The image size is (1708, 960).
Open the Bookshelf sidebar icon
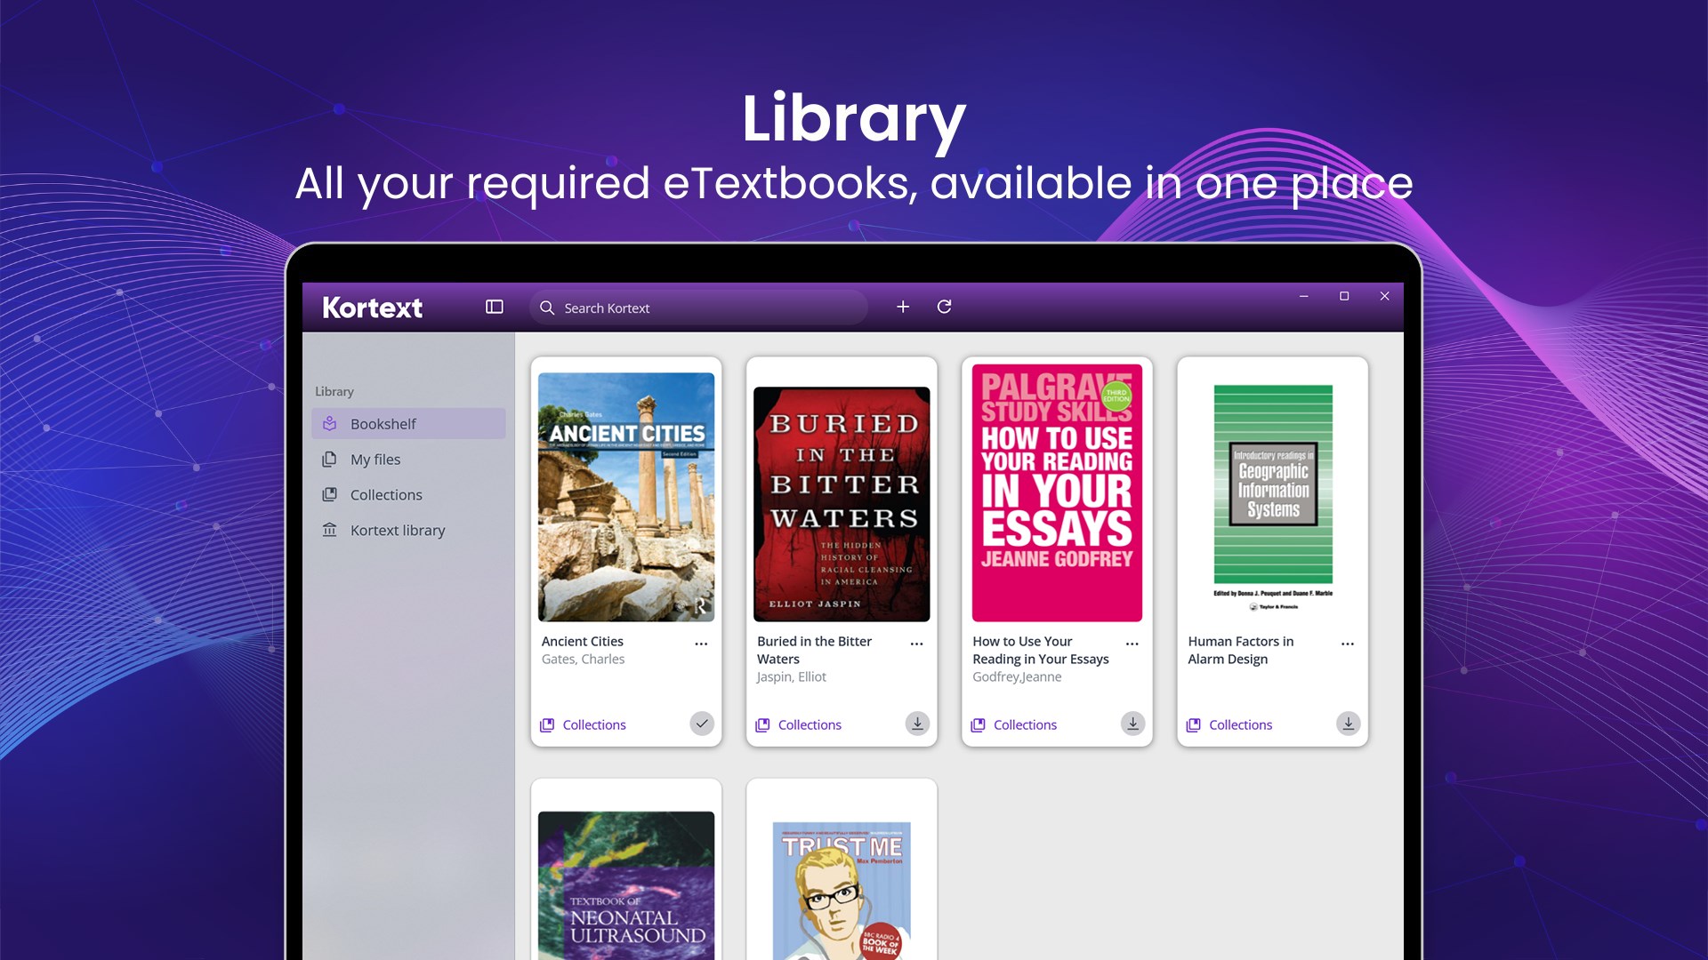tap(329, 424)
